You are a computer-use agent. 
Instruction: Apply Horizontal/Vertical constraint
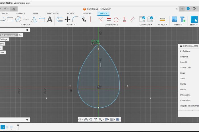(93, 19)
